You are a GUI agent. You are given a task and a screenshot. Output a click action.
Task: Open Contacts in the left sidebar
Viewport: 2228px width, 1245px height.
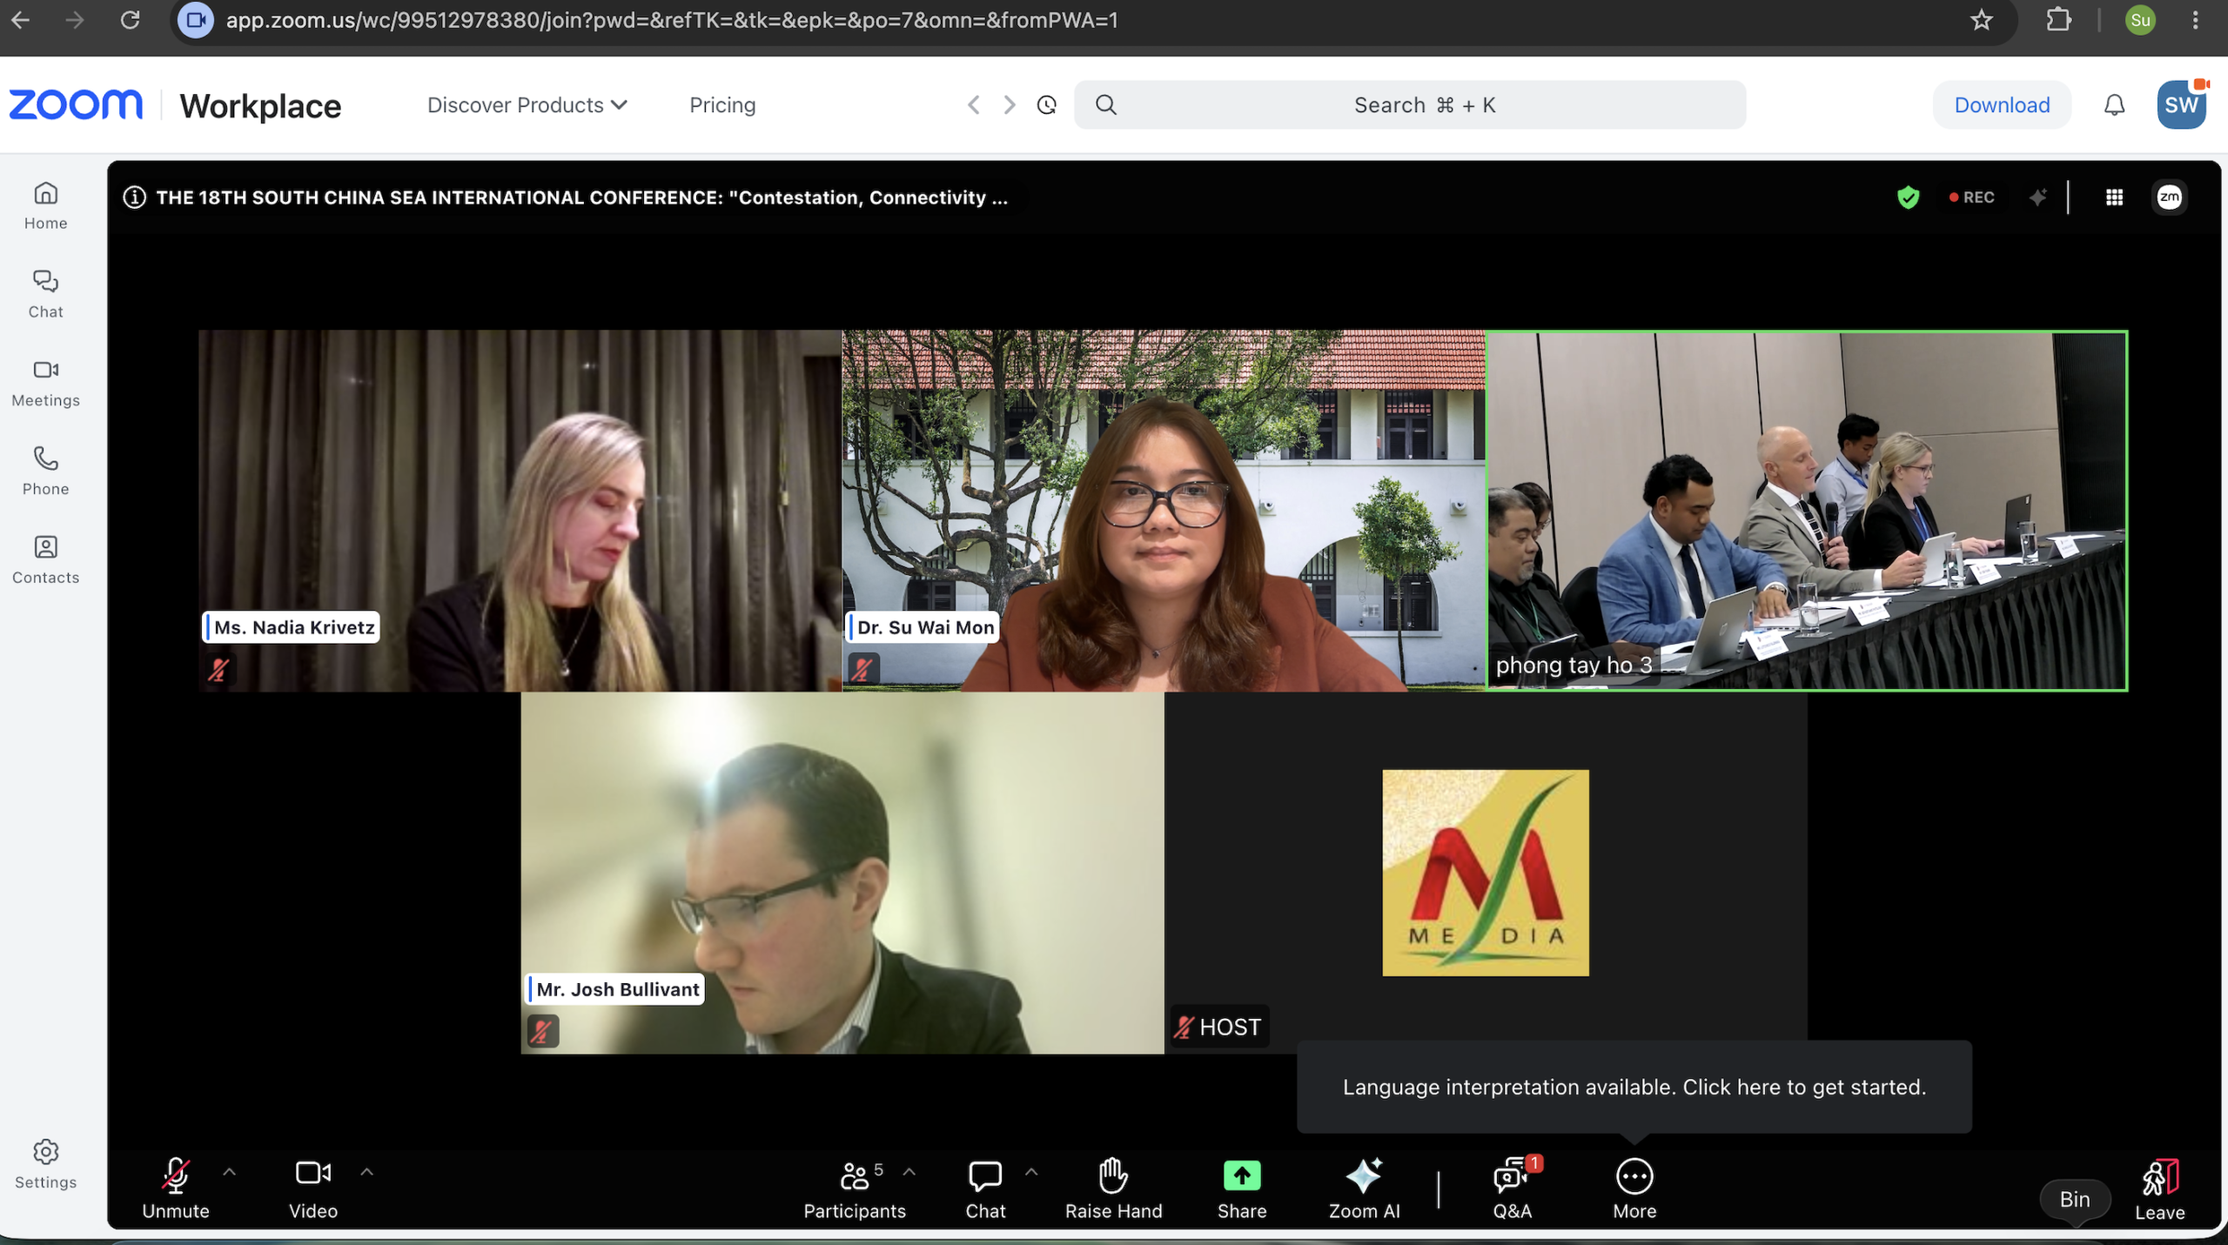tap(45, 559)
